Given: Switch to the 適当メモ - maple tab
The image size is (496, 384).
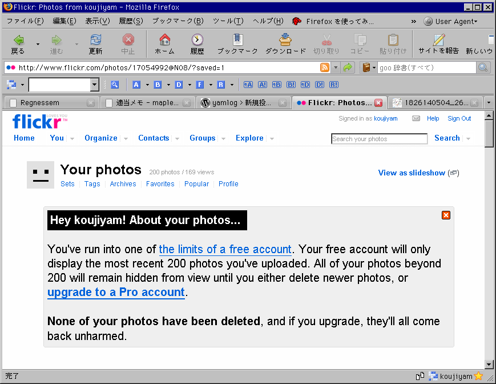Looking at the screenshot, I should (148, 102).
